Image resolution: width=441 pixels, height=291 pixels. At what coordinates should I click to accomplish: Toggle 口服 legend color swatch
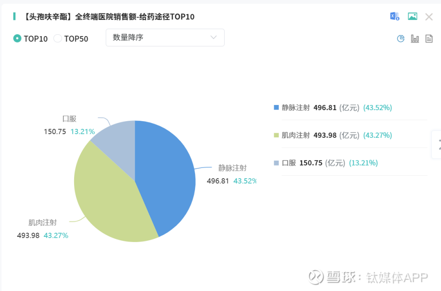click(x=276, y=163)
